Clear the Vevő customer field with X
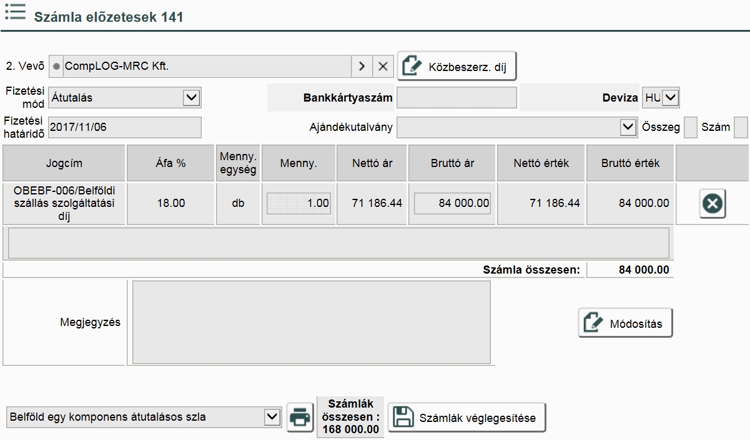 coord(383,66)
